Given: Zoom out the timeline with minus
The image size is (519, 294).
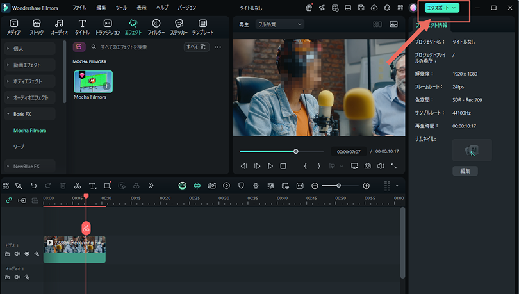Looking at the screenshot, I should [x=315, y=186].
